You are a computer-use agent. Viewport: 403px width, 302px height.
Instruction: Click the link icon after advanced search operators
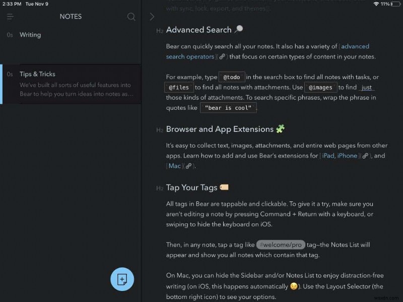point(223,56)
